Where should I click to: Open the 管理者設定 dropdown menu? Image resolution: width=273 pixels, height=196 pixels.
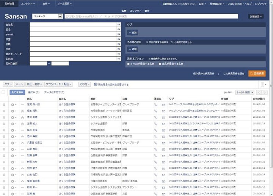[217, 4]
